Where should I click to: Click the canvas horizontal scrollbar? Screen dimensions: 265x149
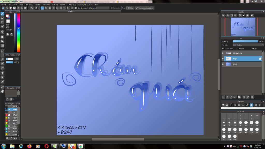click(118, 139)
